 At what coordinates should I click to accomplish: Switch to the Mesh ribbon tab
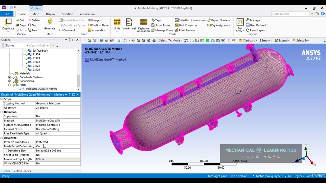click(36, 14)
